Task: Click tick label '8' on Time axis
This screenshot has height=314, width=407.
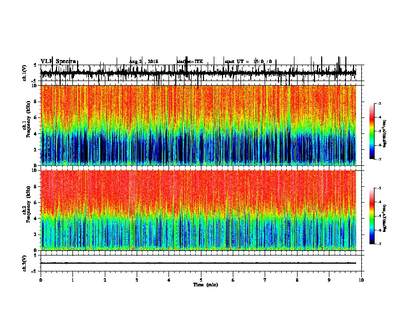Action: [297, 280]
